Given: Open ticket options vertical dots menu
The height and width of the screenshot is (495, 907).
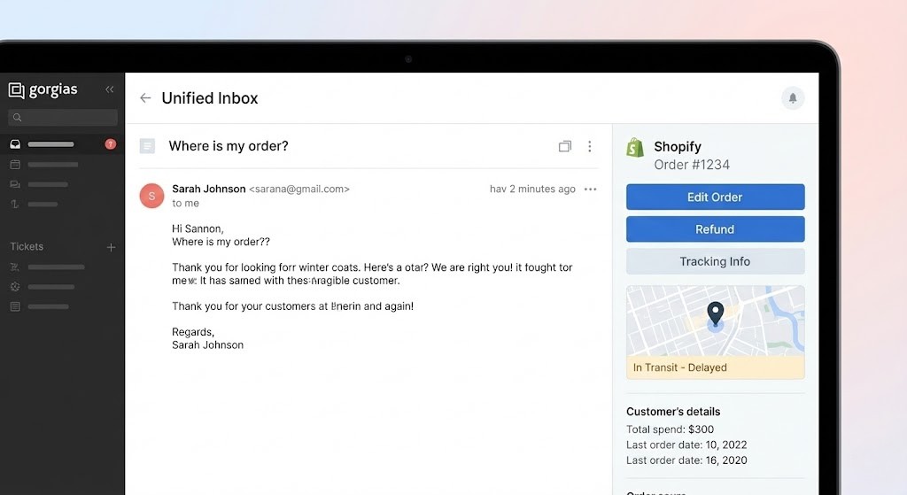Looking at the screenshot, I should [590, 146].
